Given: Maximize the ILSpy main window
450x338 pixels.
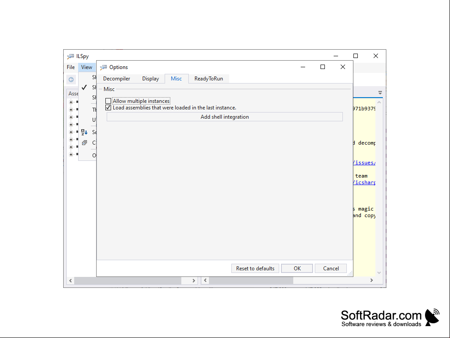Looking at the screenshot, I should (356, 56).
